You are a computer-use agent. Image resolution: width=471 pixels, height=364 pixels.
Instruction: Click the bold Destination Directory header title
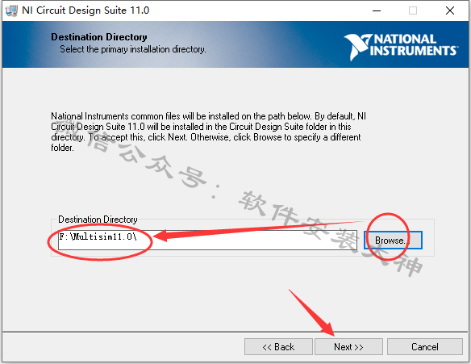tap(99, 37)
